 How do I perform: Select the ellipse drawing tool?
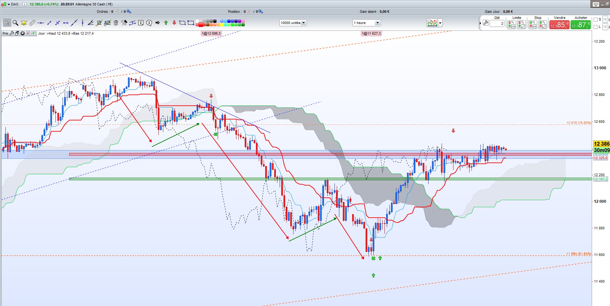(182, 23)
